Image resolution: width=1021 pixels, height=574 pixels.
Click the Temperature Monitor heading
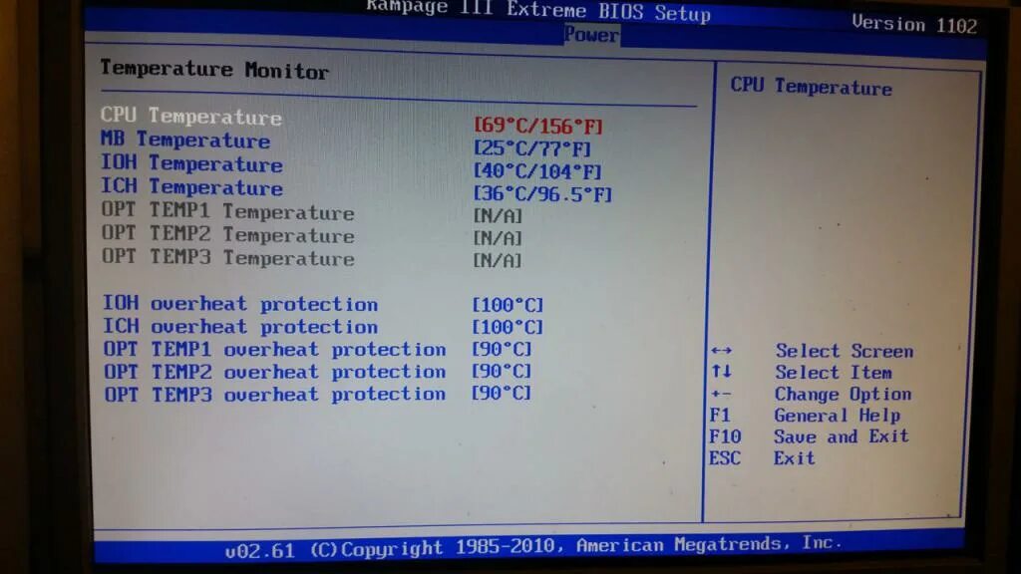click(x=214, y=69)
